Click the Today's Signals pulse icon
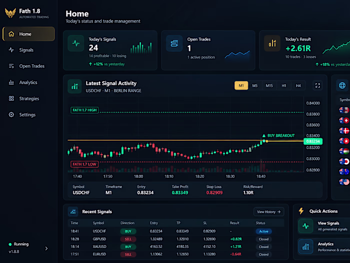The height and width of the screenshot is (263, 350). tap(76, 43)
